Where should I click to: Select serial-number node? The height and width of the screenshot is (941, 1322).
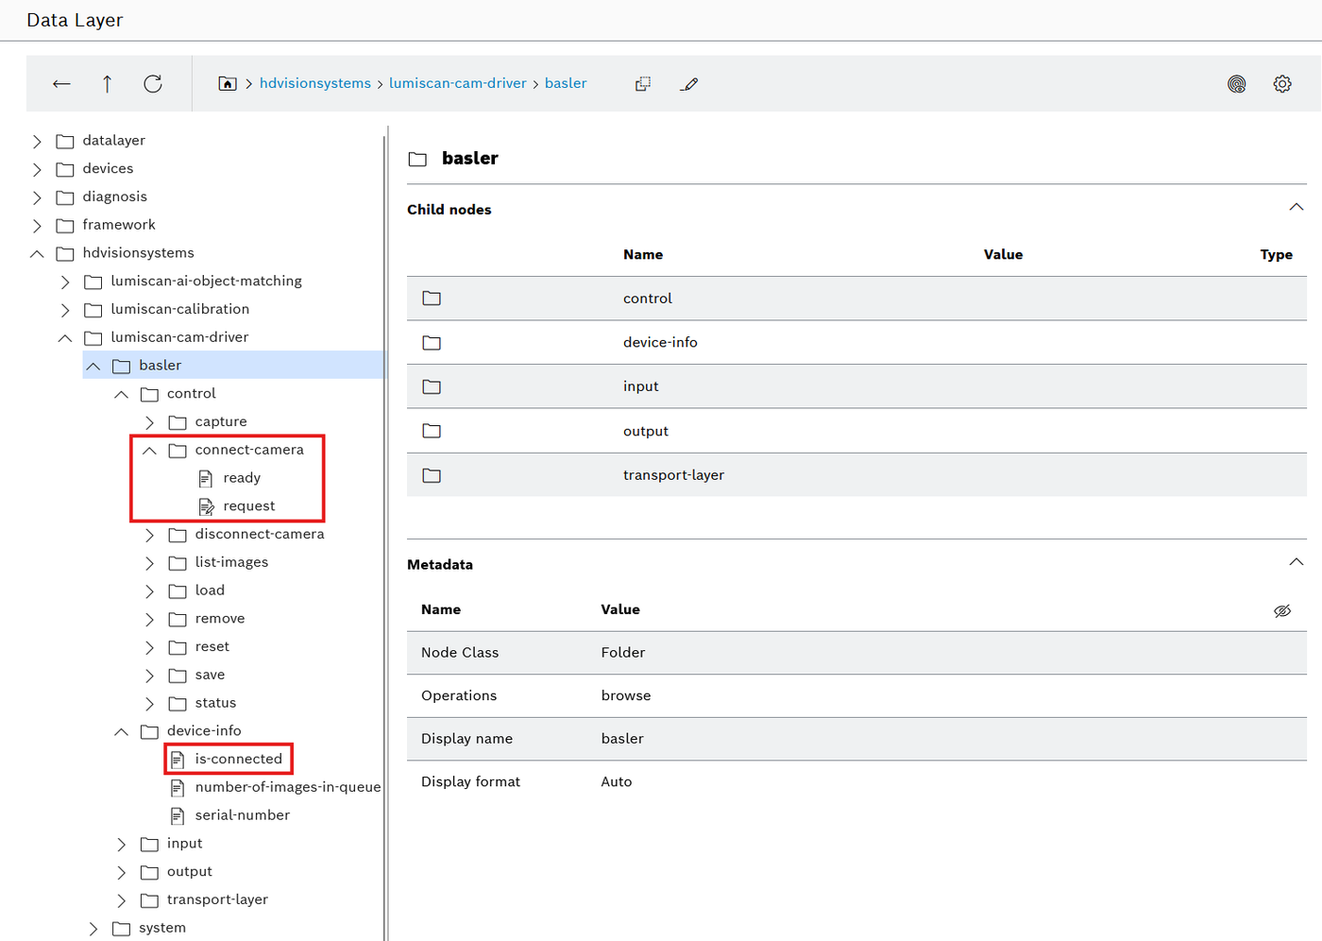(243, 815)
